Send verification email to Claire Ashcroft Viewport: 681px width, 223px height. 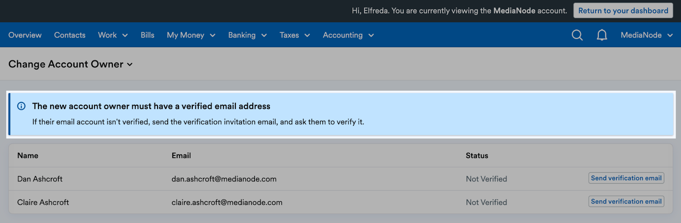(626, 201)
